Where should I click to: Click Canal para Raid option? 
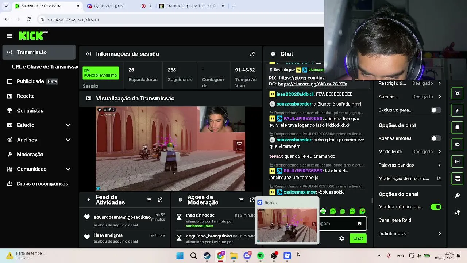pos(395,220)
